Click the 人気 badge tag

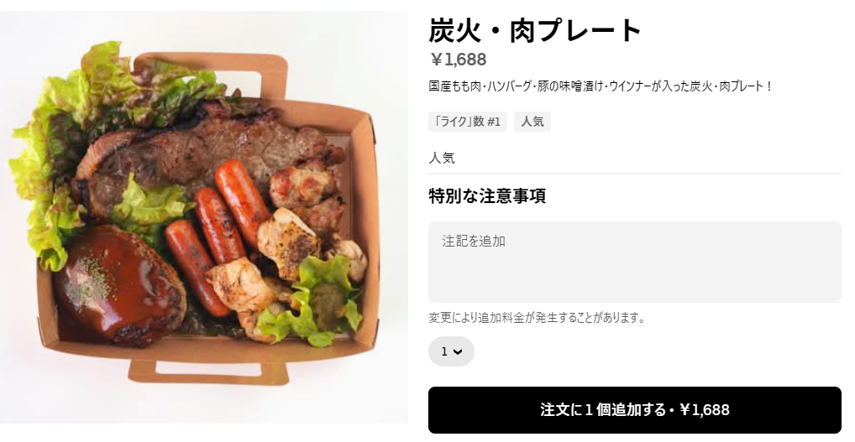click(x=532, y=122)
